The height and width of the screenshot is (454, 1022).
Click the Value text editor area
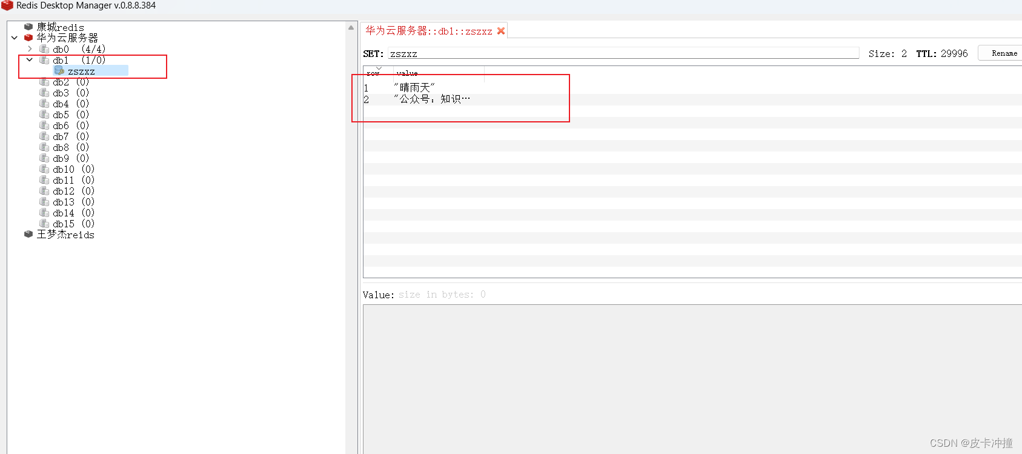tap(692, 379)
